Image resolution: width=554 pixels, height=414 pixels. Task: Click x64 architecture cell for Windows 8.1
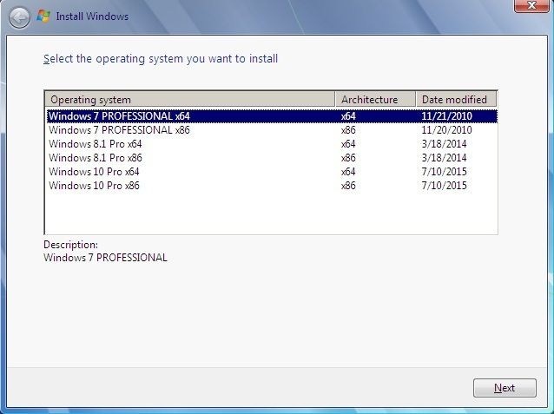tap(348, 144)
